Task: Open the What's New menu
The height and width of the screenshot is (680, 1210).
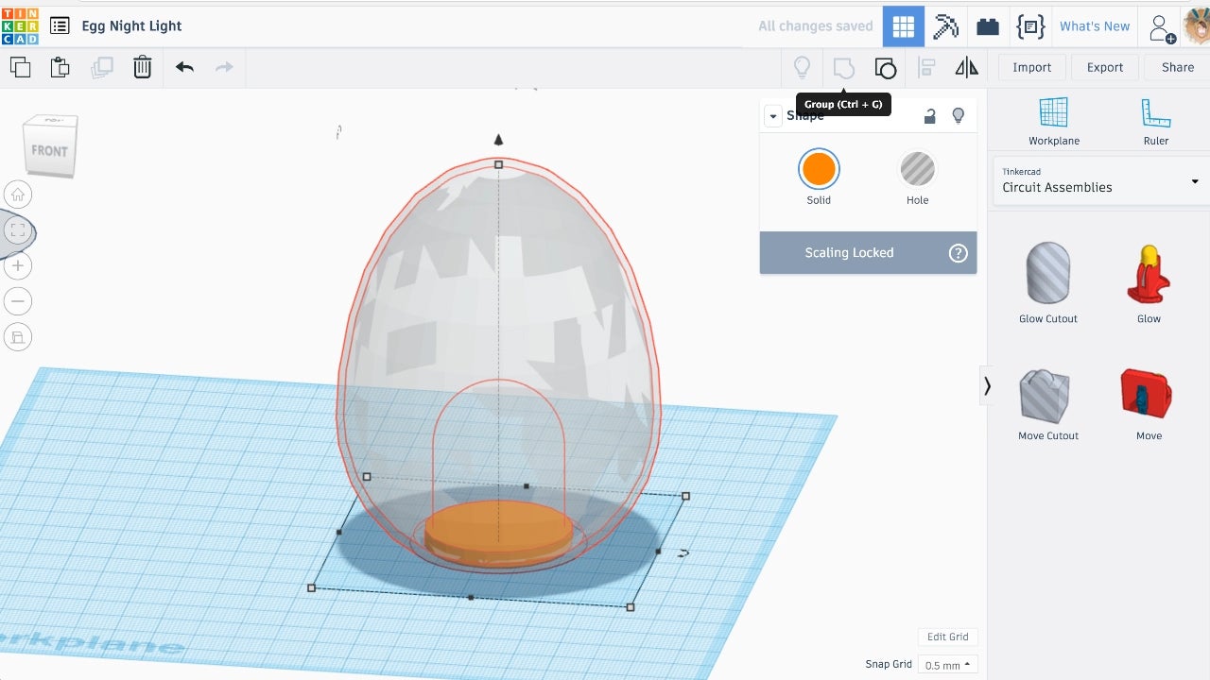Action: (1094, 26)
